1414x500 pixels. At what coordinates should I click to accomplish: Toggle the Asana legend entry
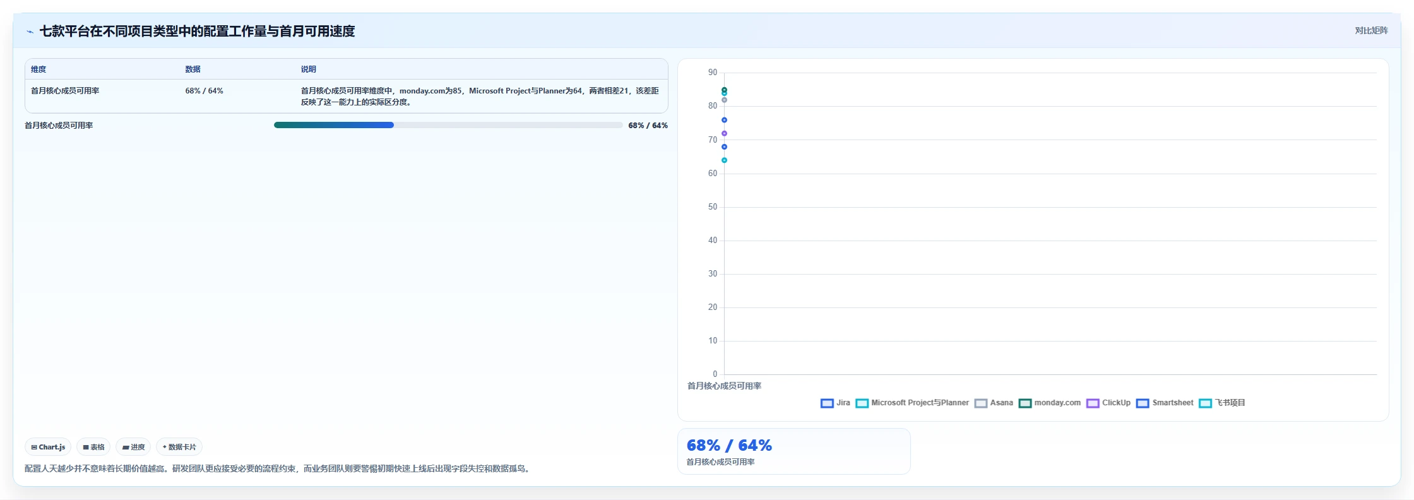[x=994, y=403]
